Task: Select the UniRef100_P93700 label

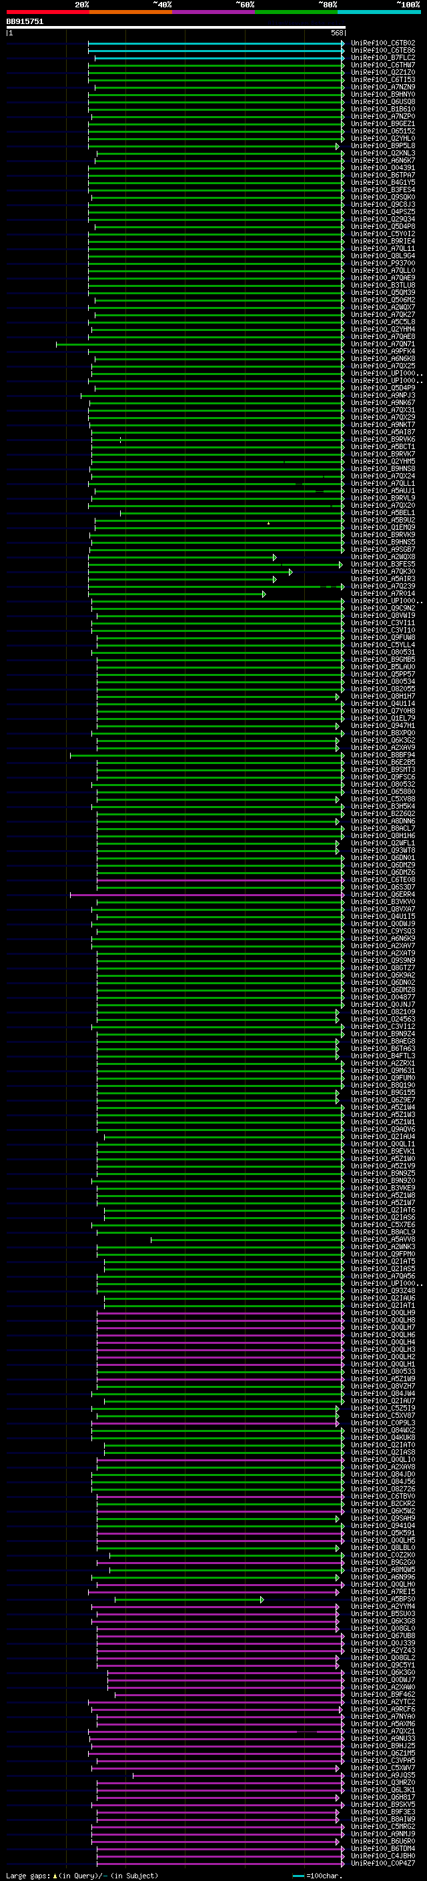Action: click(383, 264)
